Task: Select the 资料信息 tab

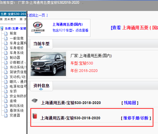Action: tap(41, 86)
